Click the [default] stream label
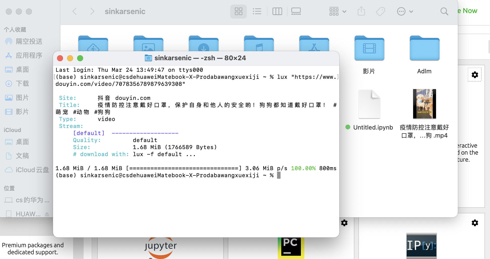The width and height of the screenshot is (490, 259). (89, 133)
